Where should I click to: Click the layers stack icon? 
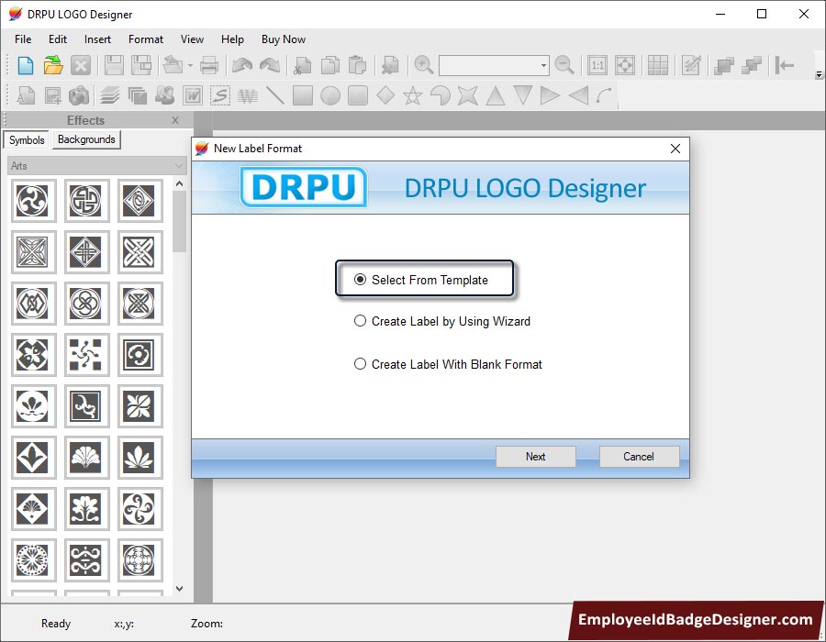tap(110, 95)
